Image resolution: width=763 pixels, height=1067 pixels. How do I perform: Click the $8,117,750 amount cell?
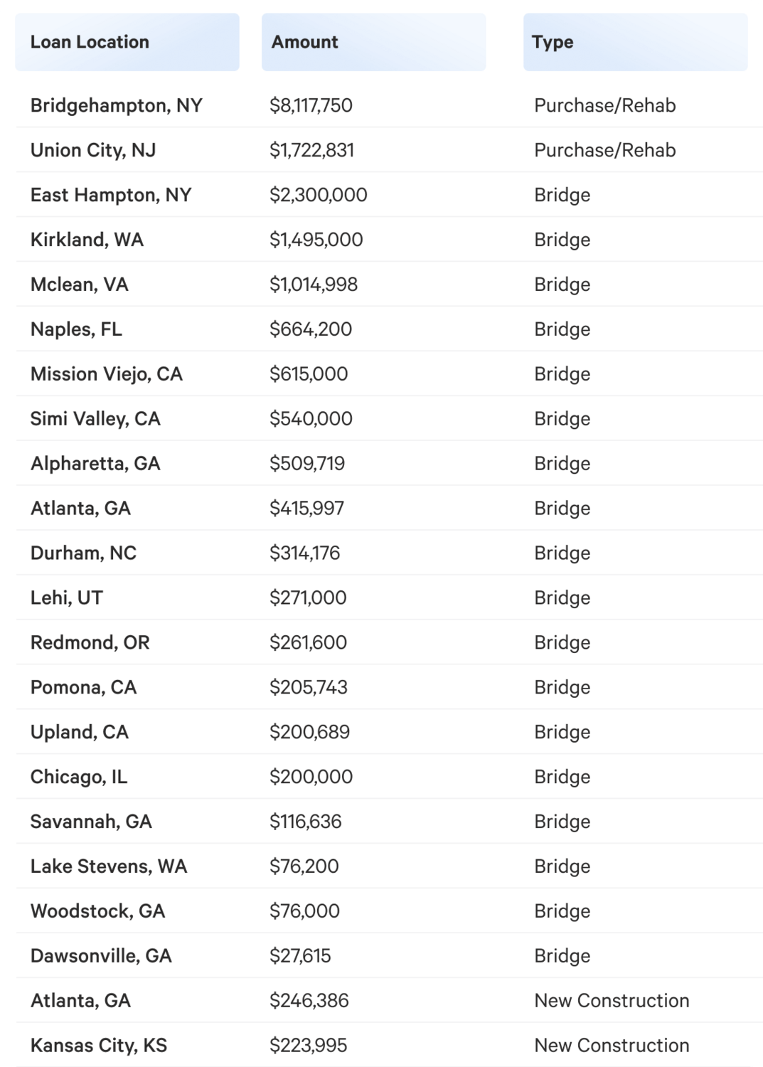[311, 105]
